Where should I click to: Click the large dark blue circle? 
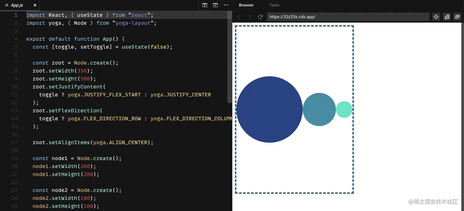click(x=269, y=109)
